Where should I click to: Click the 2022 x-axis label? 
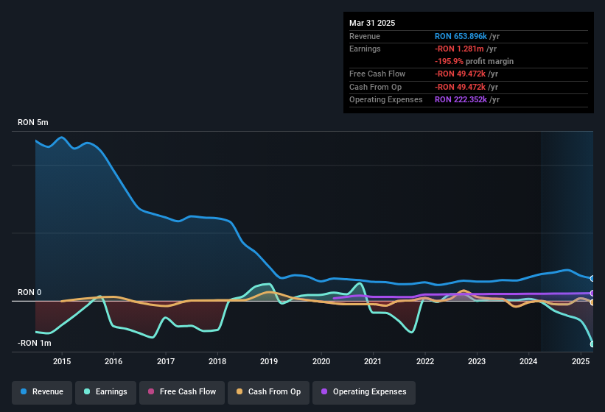[424, 361]
